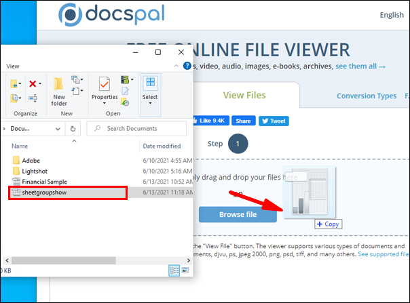This screenshot has height=303, width=410.
Task: Click the date 6/13/2021 10:52 AM
Action: click(x=168, y=182)
